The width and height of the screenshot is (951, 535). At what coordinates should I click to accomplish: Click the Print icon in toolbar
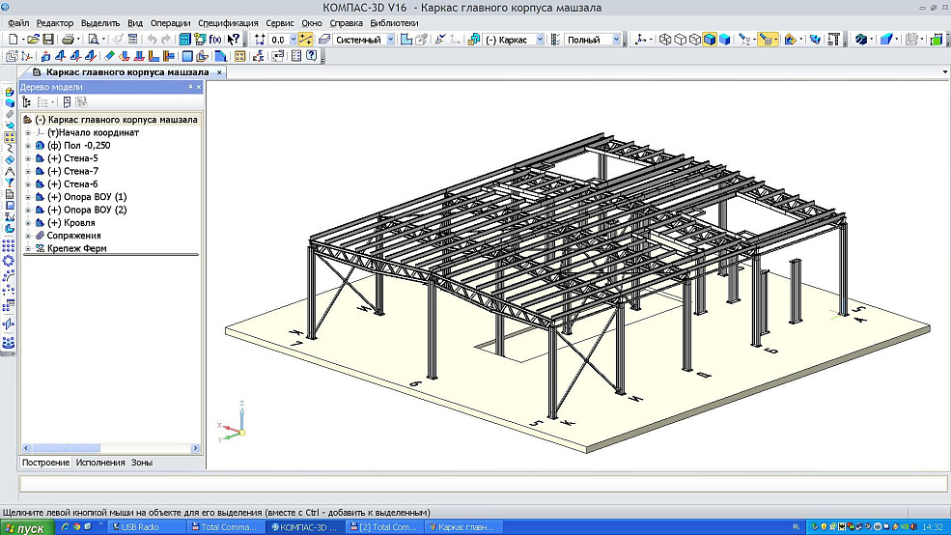68,40
